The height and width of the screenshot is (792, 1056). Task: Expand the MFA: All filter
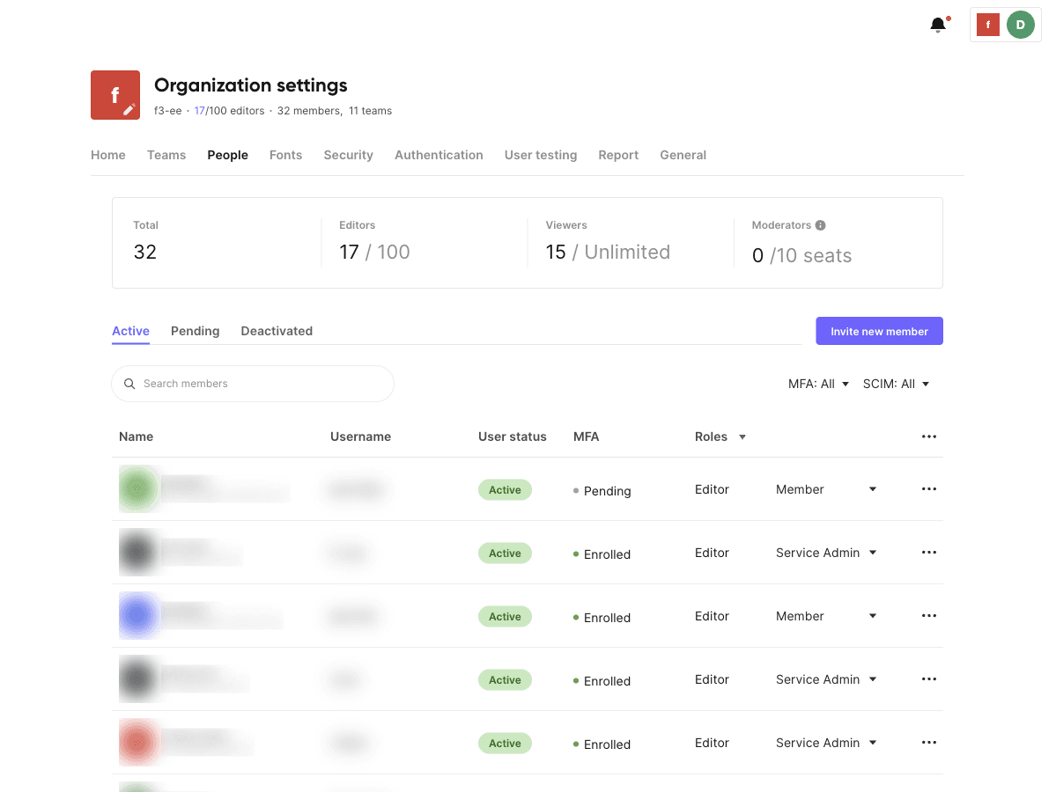(818, 385)
